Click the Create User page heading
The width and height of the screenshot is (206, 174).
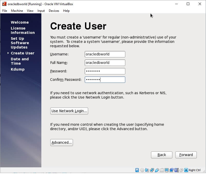coord(78,26)
